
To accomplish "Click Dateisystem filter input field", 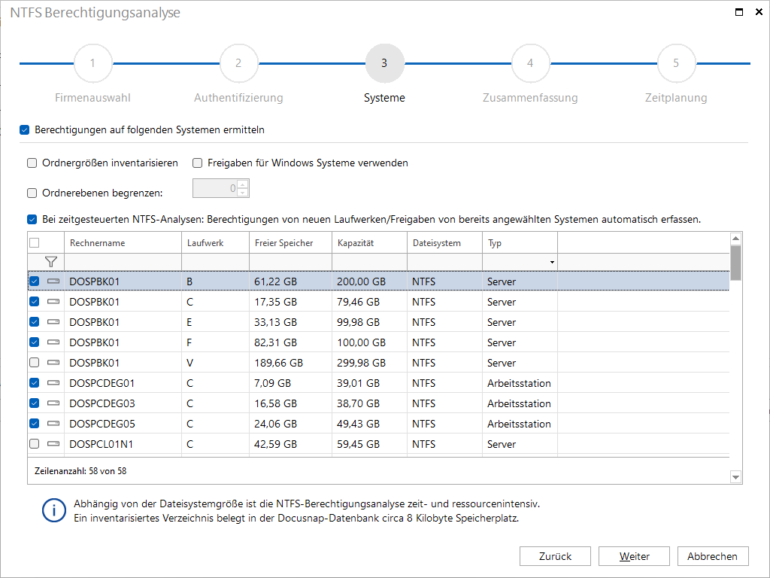I will click(445, 262).
